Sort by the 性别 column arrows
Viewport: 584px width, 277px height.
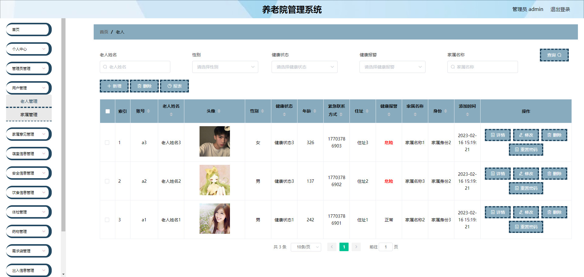[x=262, y=111]
